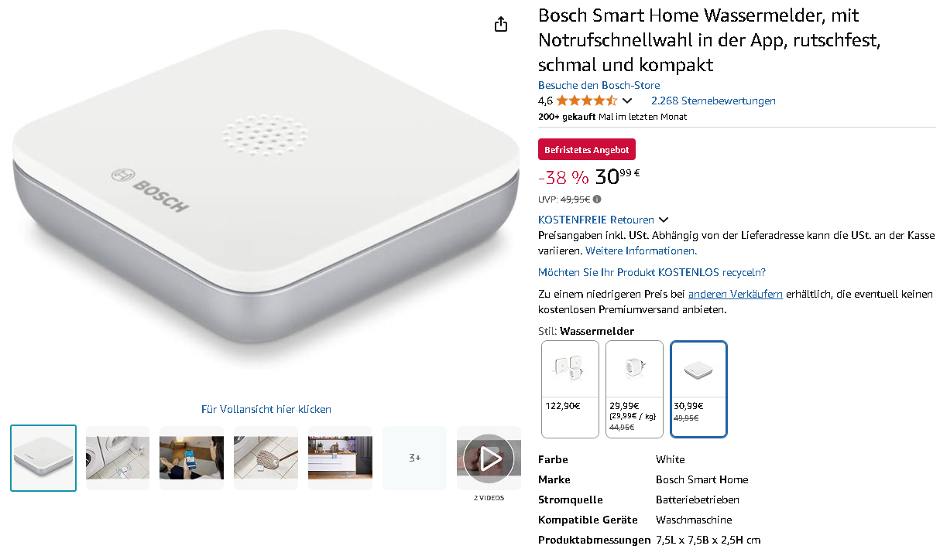This screenshot has width=940, height=549.
Task: Select the washing machine thumbnail image
Action: (118, 458)
